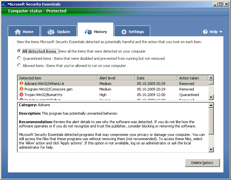Open the Help menu label
Image resolution: width=231 pixels, height=180 pixels.
pyautogui.click(x=213, y=32)
